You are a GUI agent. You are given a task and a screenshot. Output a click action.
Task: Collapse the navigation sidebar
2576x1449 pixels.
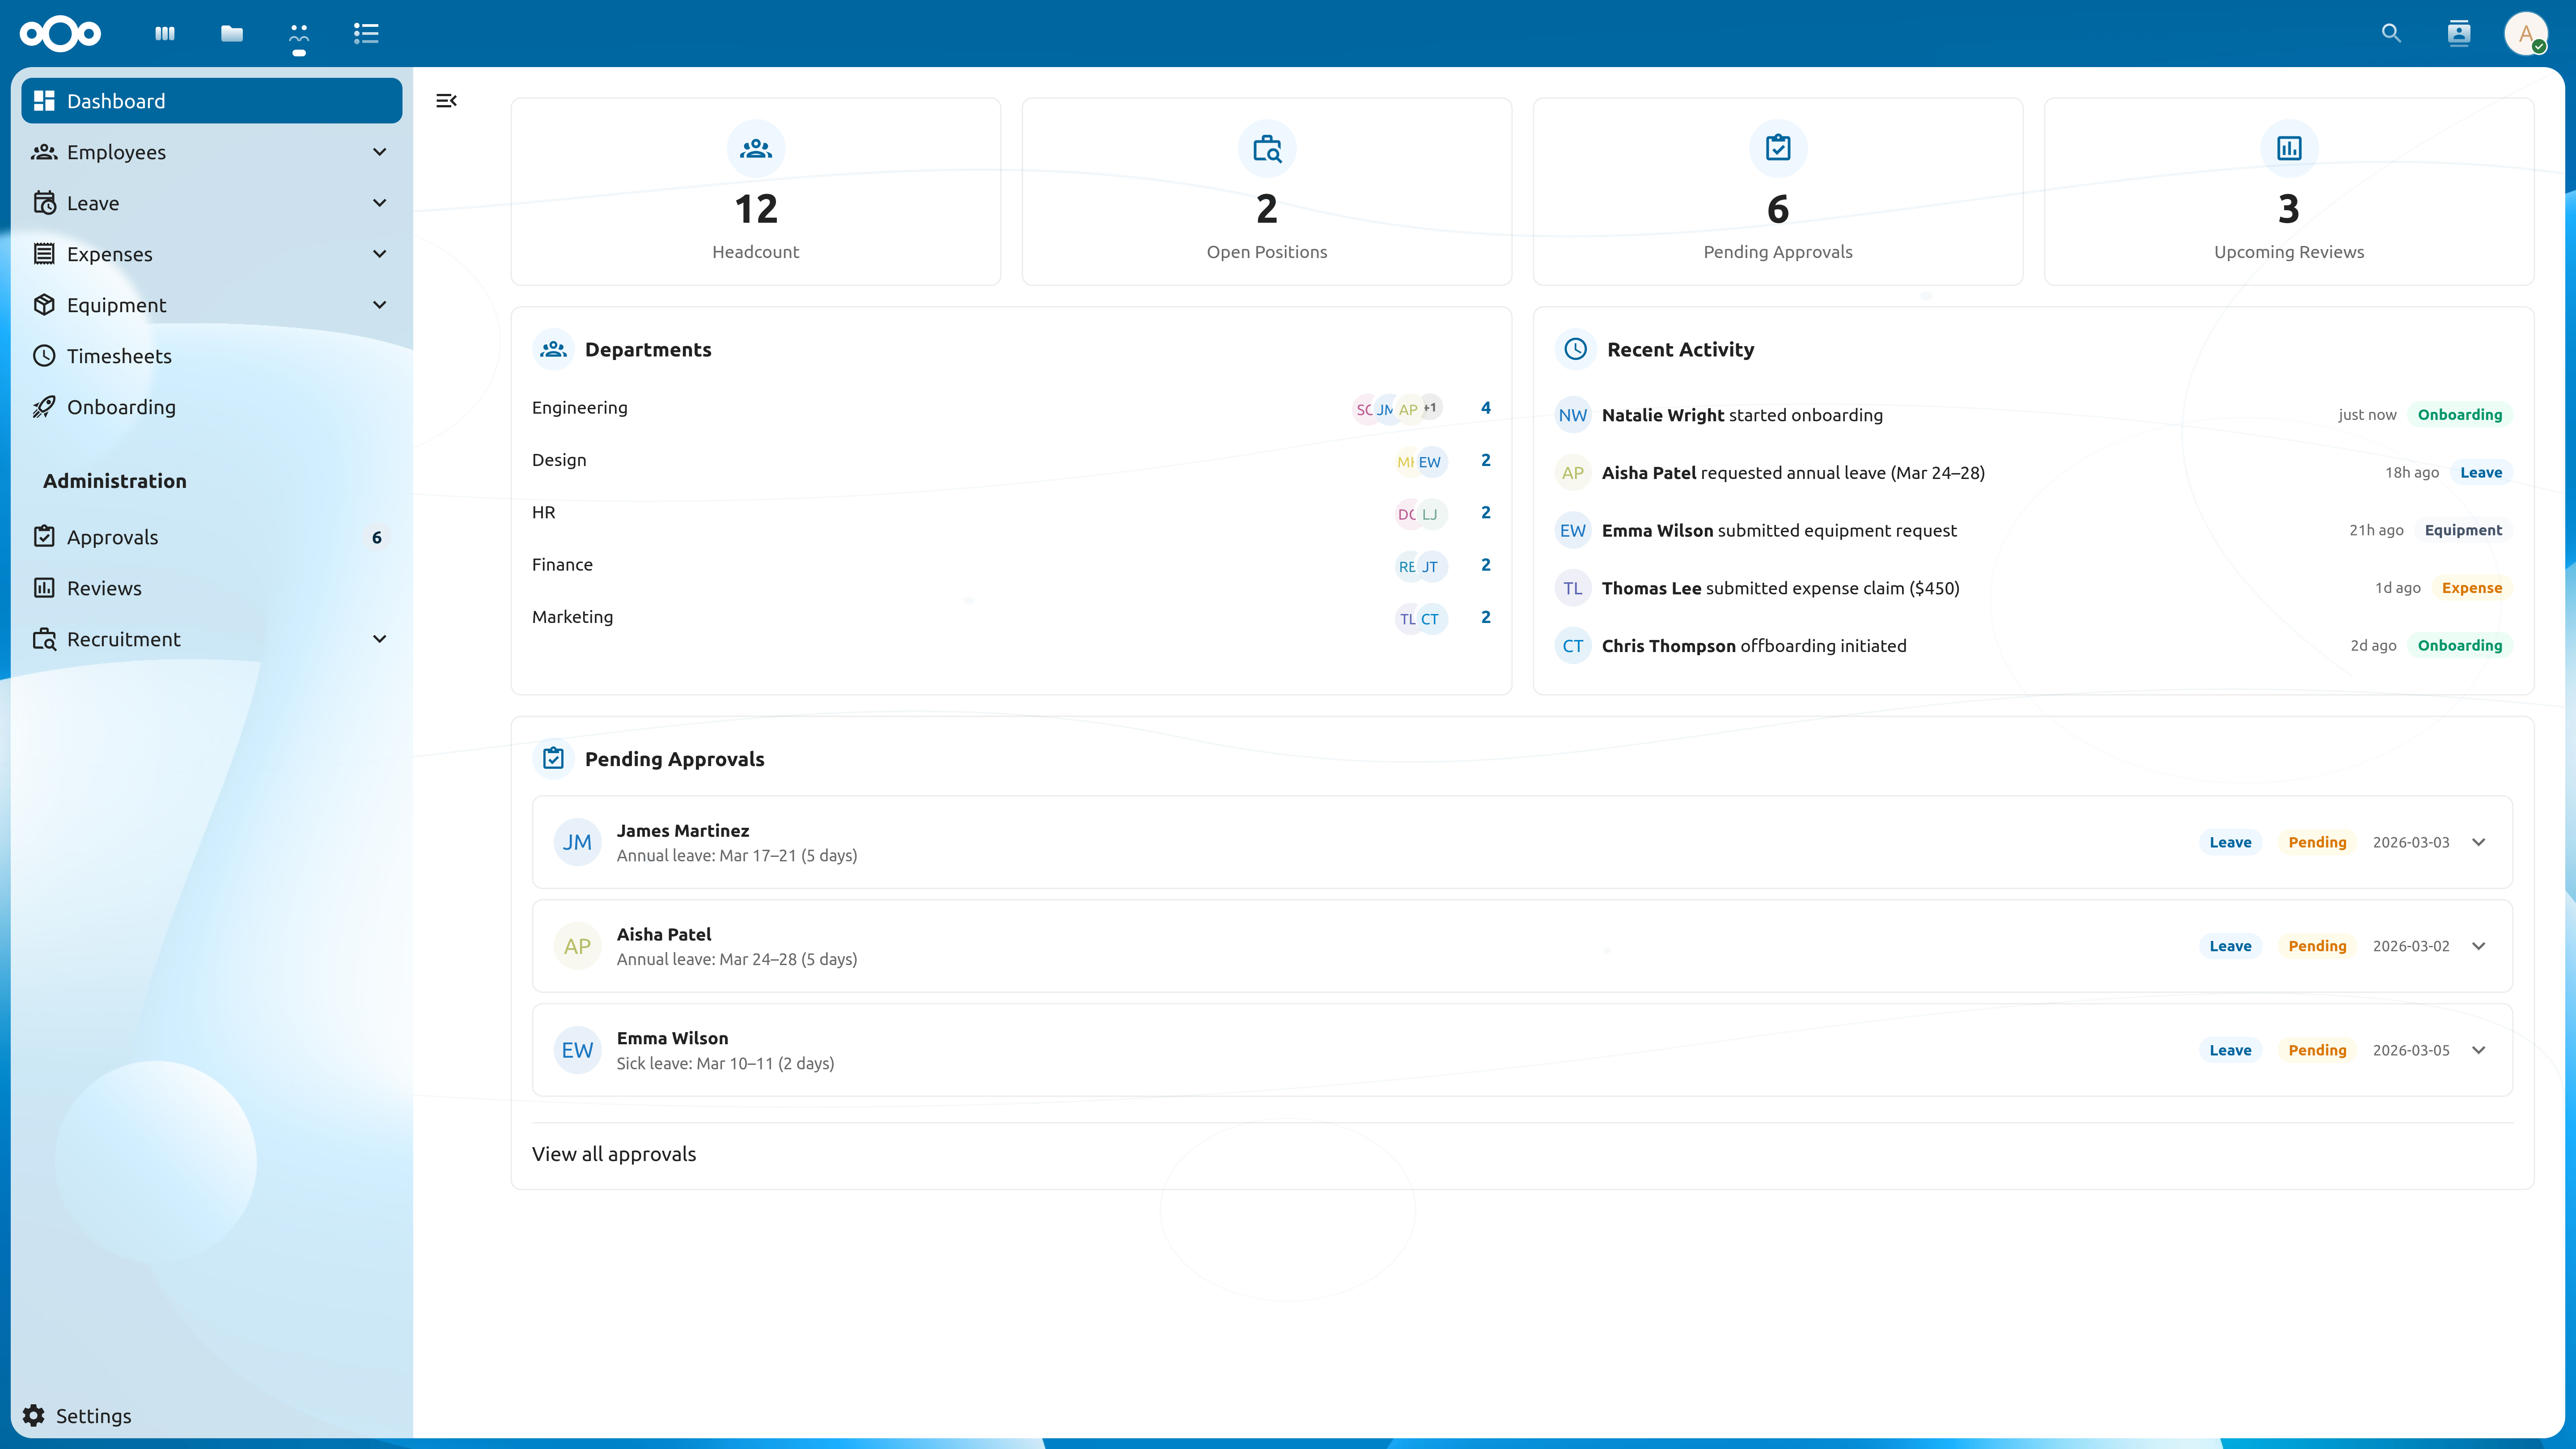pyautogui.click(x=446, y=100)
